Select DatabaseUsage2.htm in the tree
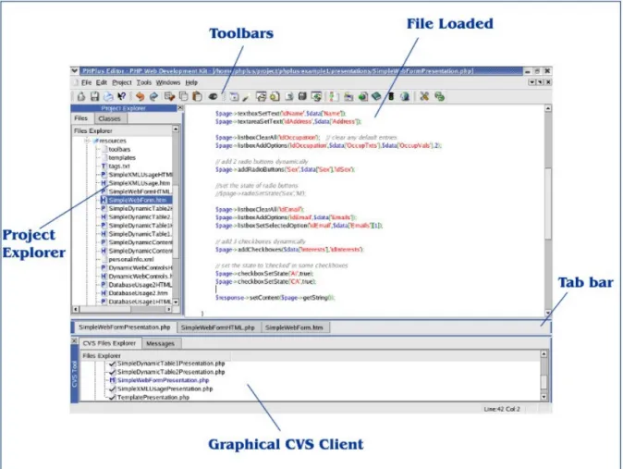Screen dimensions: 623x469 138,293
